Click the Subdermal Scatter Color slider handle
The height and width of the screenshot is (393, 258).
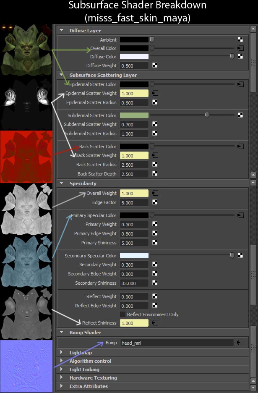pos(207,115)
